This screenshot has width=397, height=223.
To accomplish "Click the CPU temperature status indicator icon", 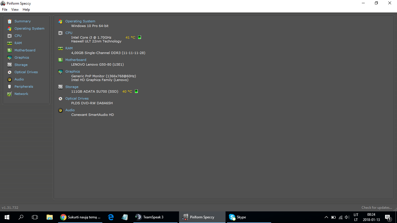I will pyautogui.click(x=140, y=37).
